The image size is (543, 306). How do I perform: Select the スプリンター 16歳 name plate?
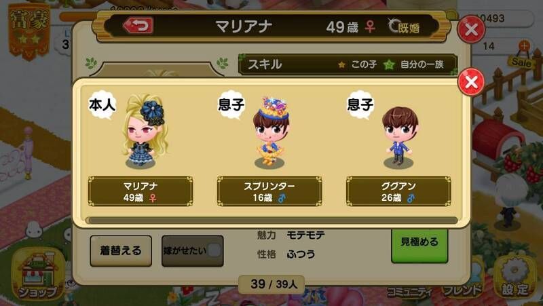(269, 191)
